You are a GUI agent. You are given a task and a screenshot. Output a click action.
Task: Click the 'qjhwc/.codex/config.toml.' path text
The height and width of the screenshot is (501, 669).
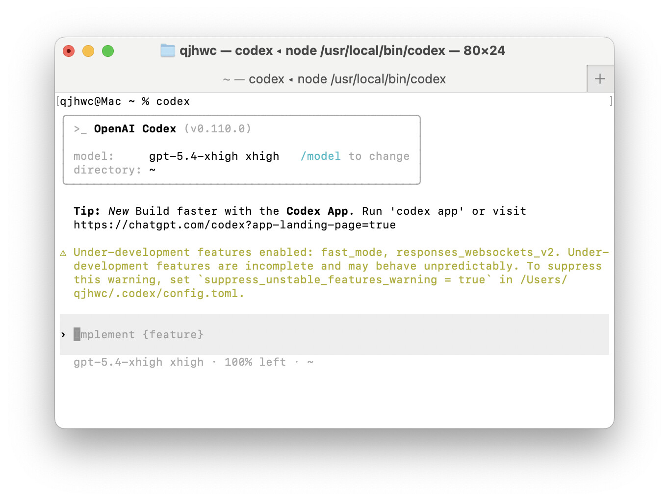click(x=159, y=294)
